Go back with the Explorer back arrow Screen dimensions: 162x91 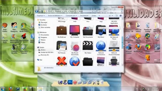coord(36,11)
